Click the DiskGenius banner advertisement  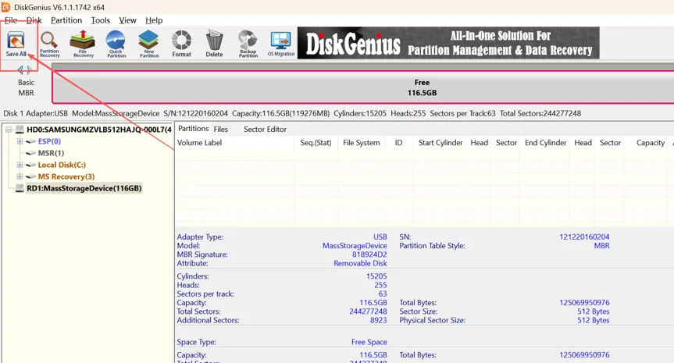point(448,43)
